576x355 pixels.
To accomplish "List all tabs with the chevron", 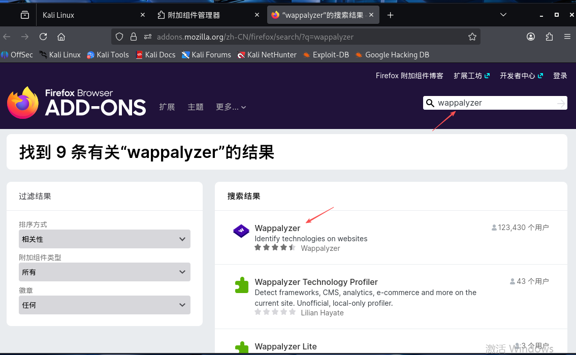I will coord(503,15).
